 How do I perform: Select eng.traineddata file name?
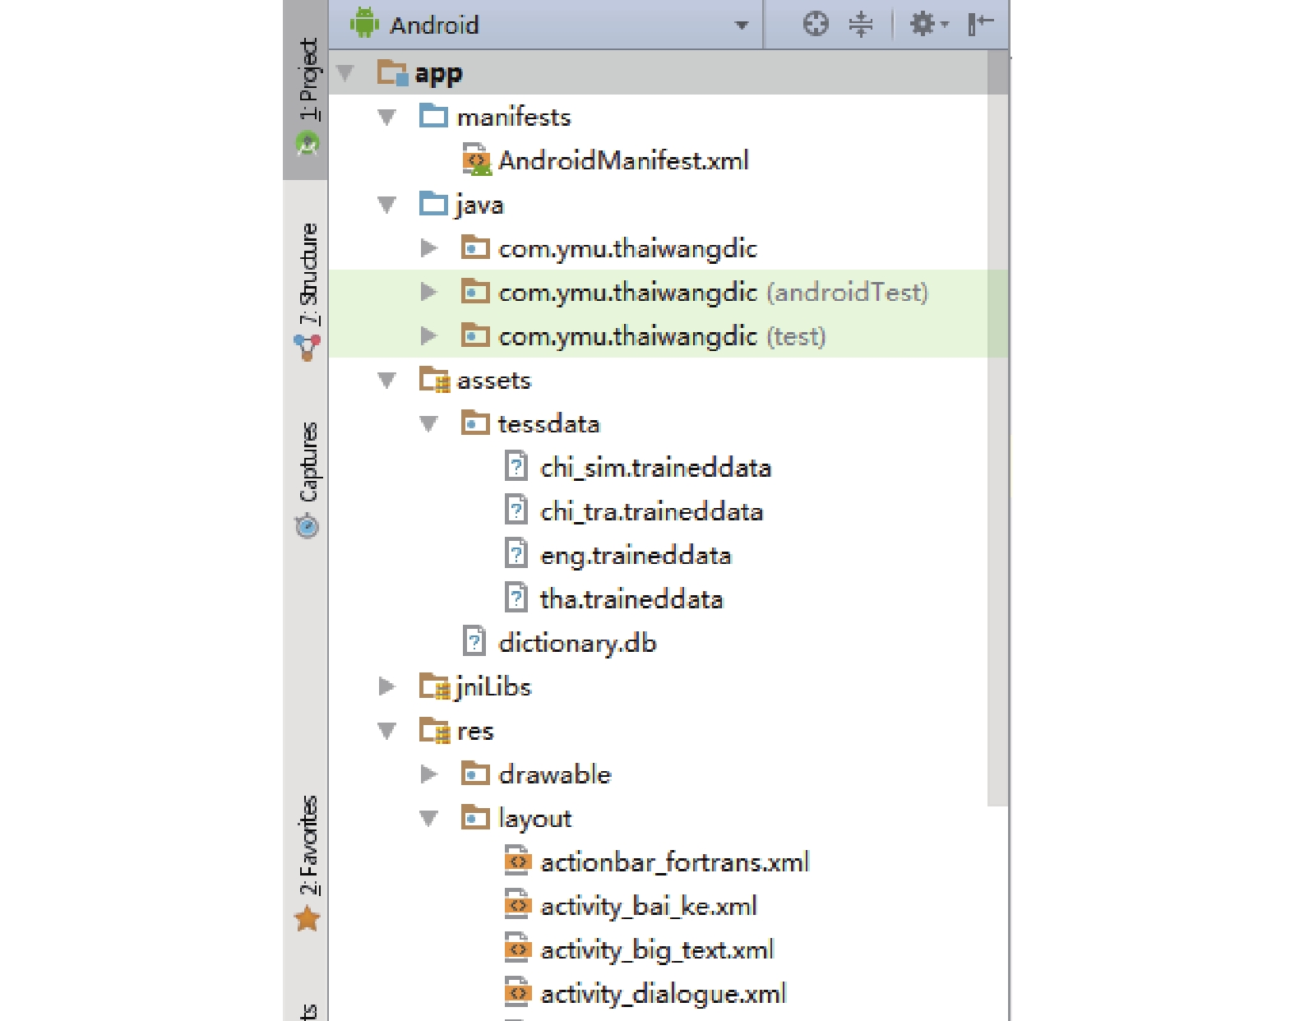636,556
